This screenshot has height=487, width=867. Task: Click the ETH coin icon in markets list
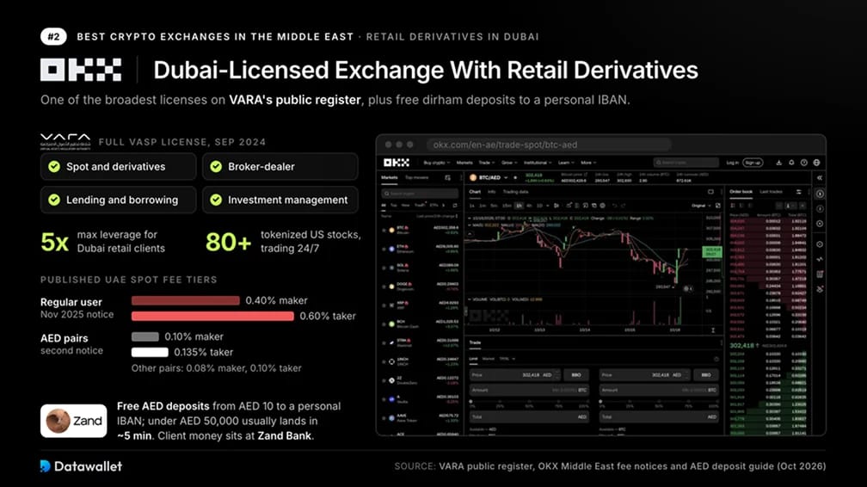tap(391, 249)
